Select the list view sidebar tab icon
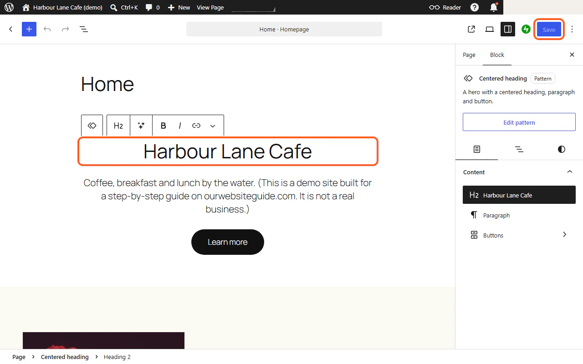 [x=519, y=149]
